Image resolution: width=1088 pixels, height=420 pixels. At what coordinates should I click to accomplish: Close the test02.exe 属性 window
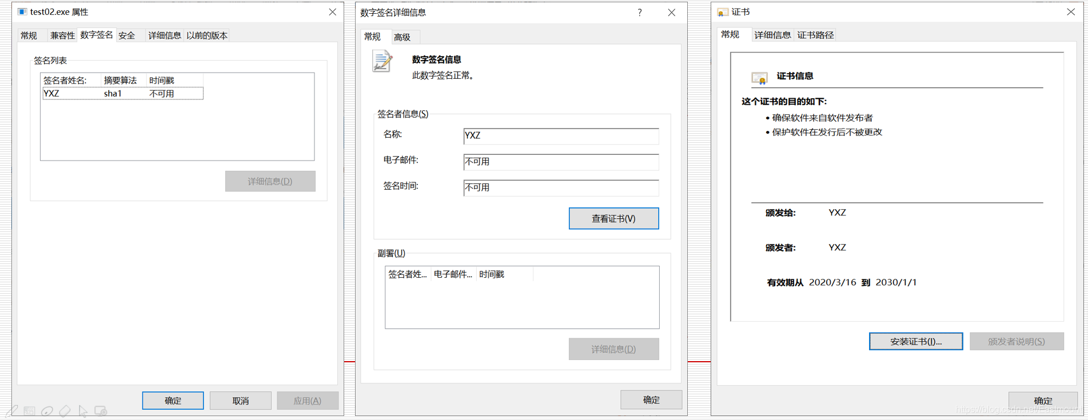point(333,12)
